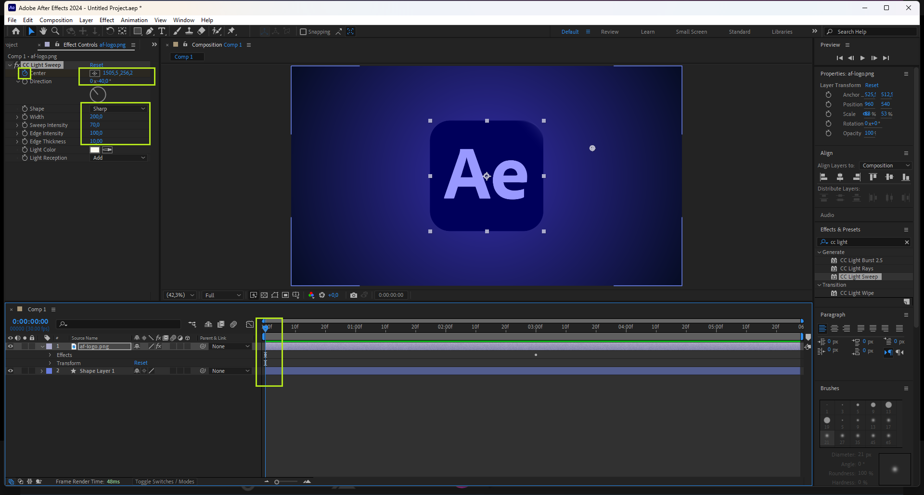Take snapshot with camera icon
The height and width of the screenshot is (495, 924).
pos(354,295)
